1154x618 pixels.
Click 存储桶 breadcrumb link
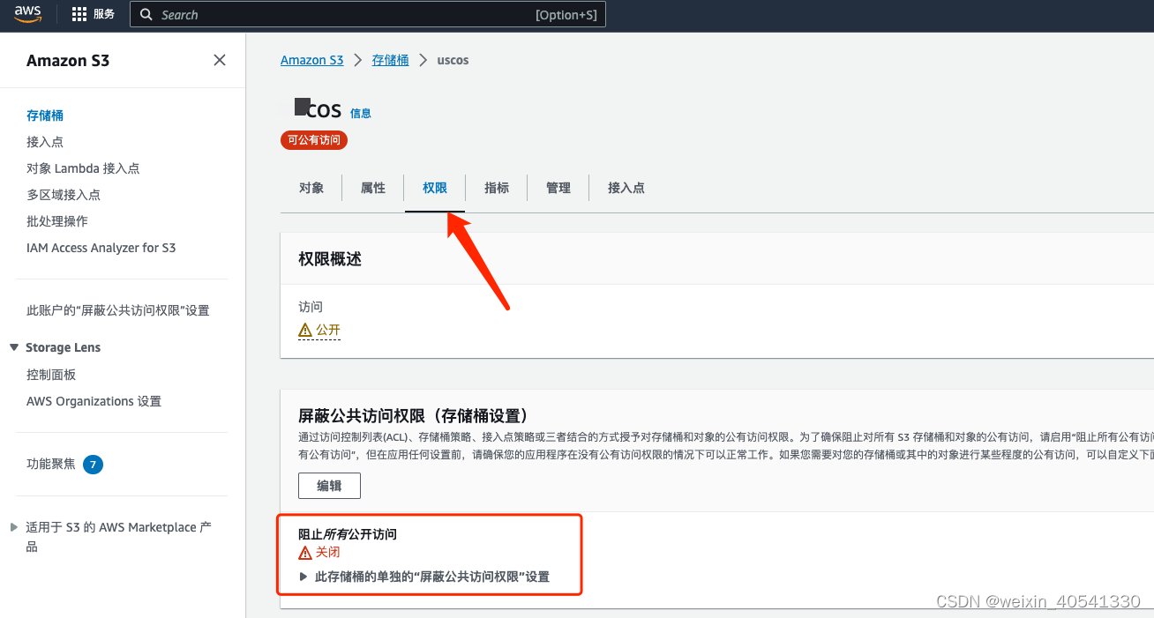click(x=390, y=60)
